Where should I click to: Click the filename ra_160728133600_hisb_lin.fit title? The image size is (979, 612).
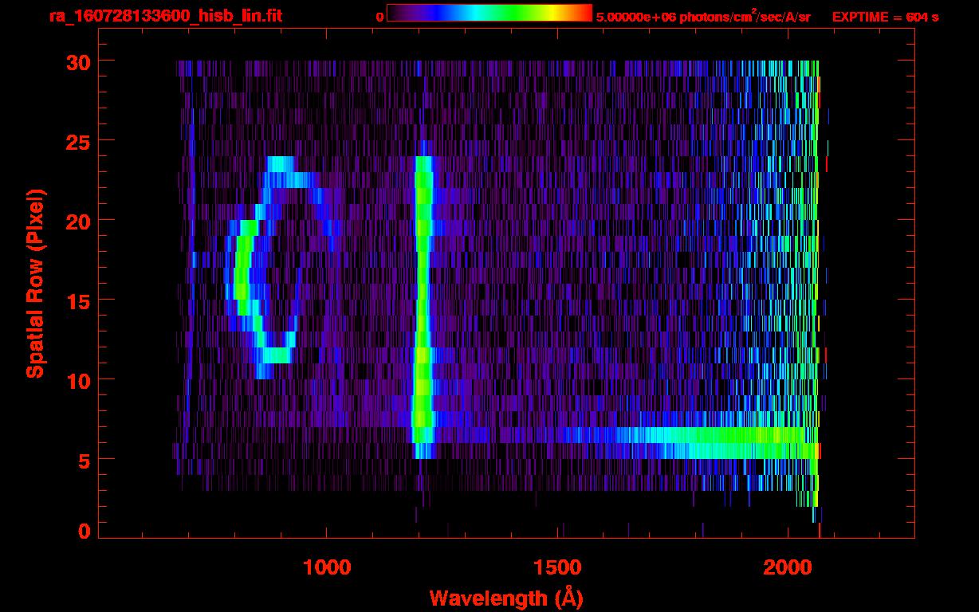(165, 15)
